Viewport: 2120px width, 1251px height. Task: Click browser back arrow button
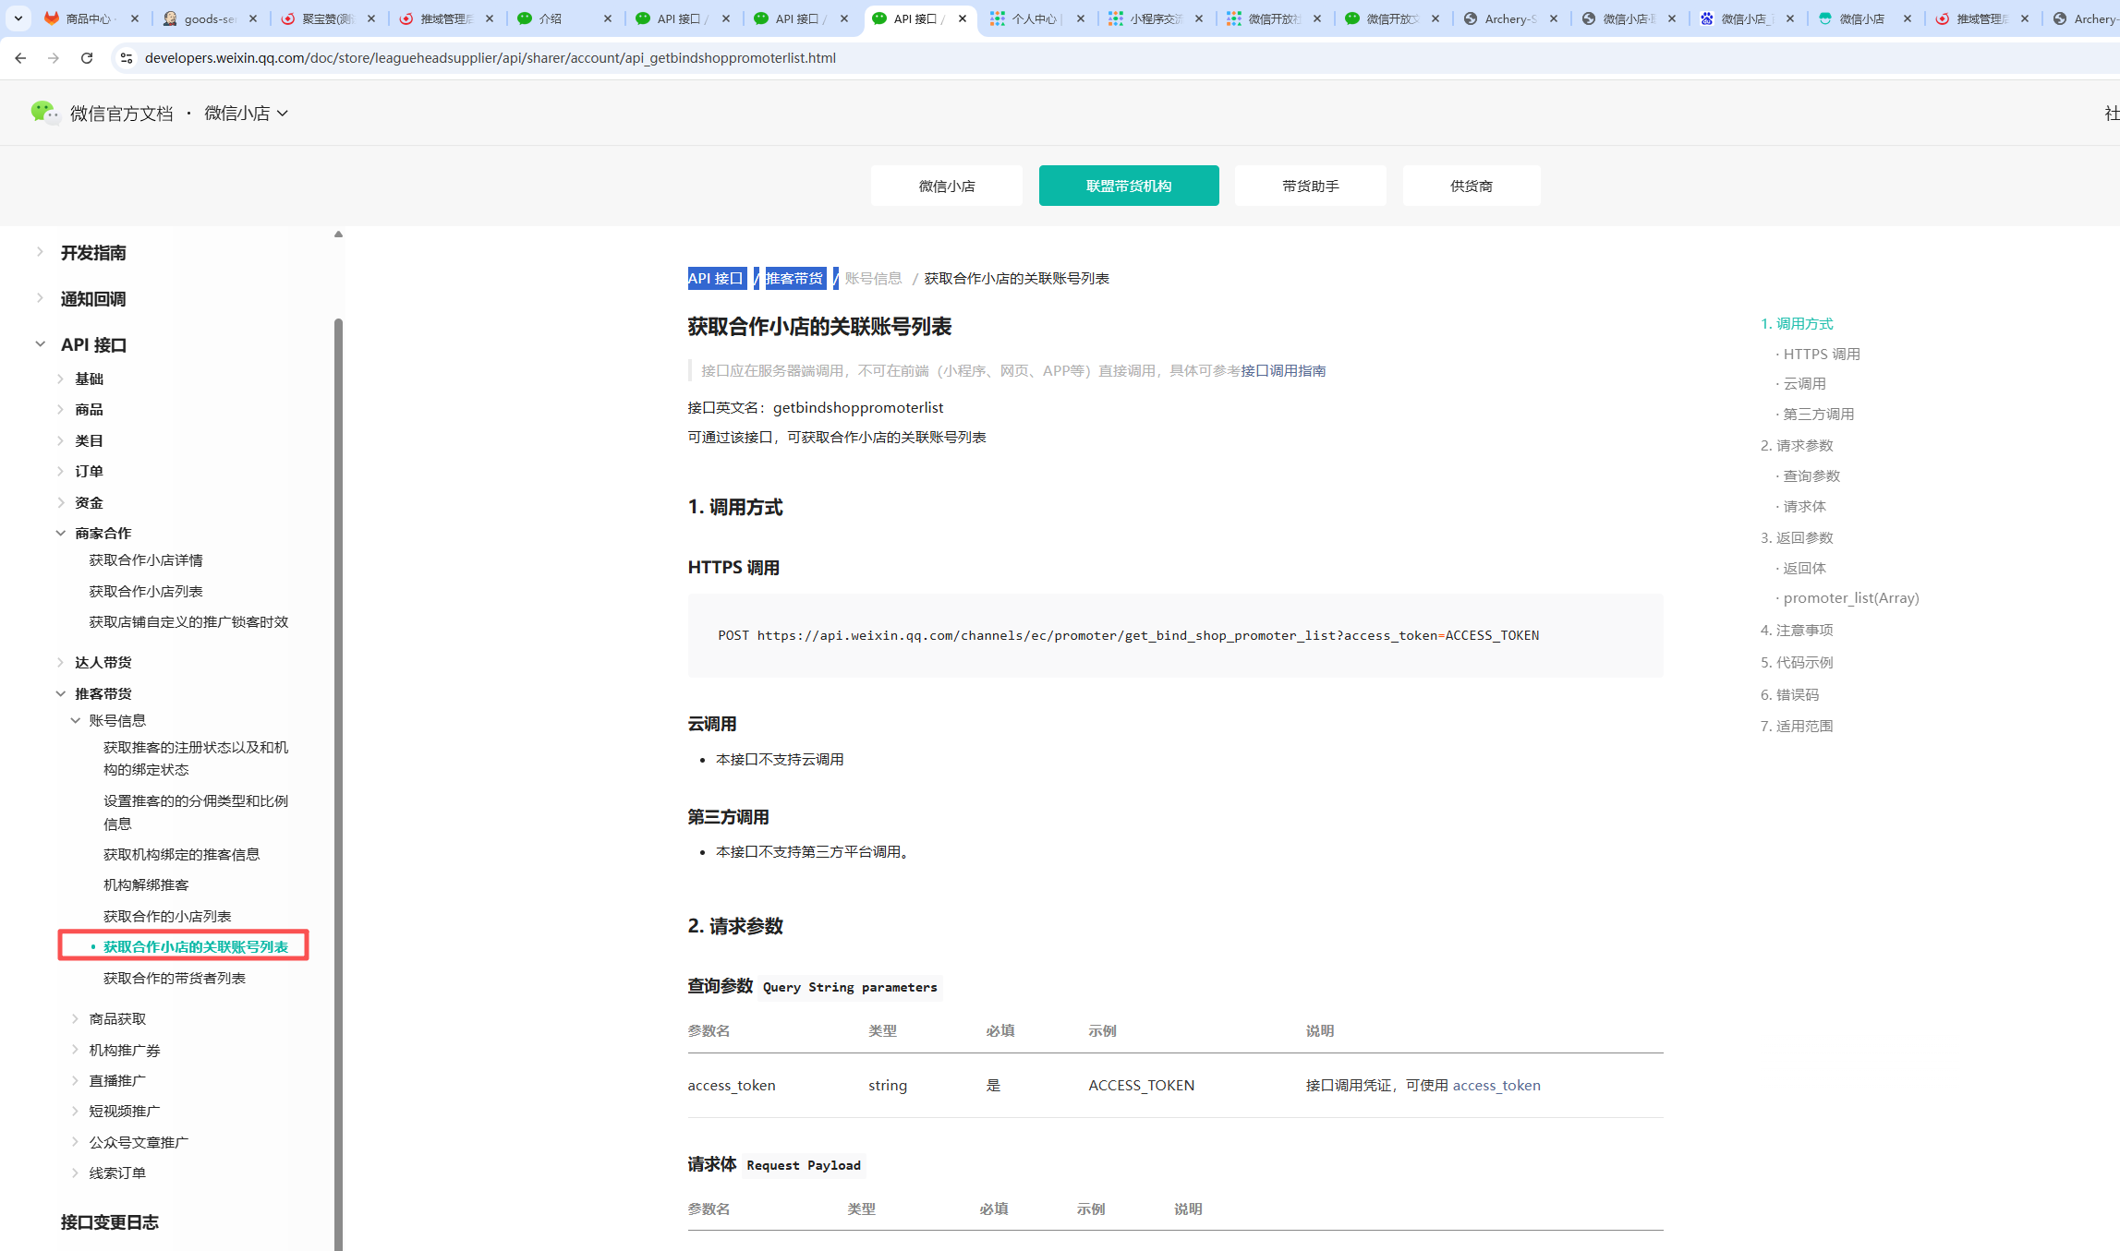click(x=20, y=58)
